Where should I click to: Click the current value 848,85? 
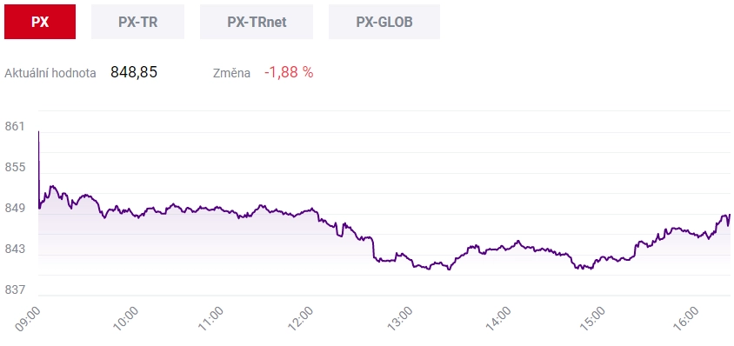tap(134, 72)
